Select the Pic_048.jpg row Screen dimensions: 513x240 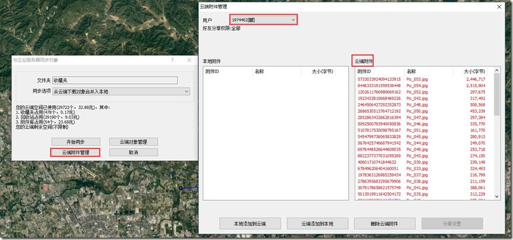click(x=424, y=105)
